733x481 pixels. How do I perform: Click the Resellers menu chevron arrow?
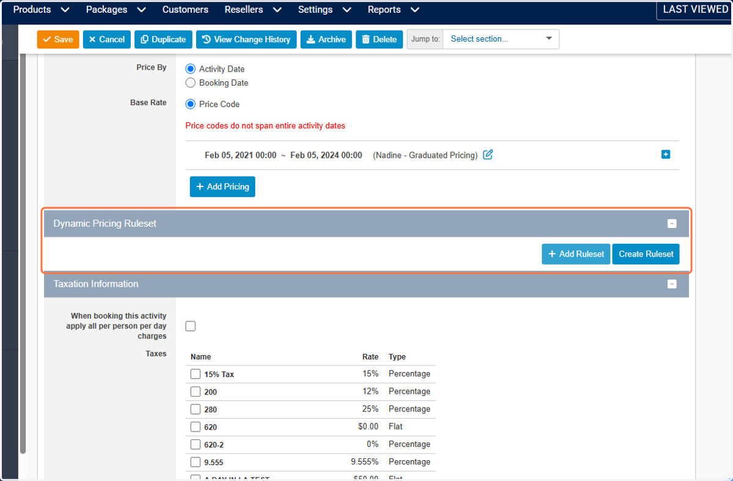[x=277, y=10]
